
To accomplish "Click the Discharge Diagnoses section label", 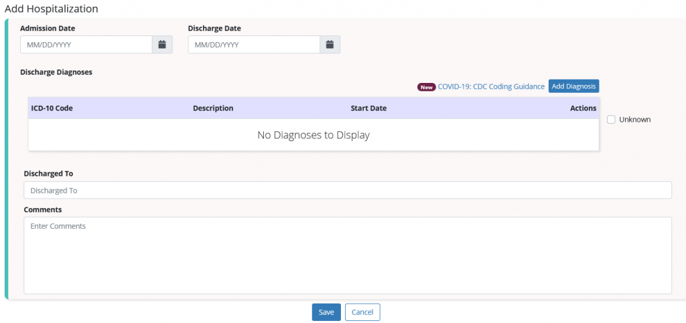I will (x=56, y=72).
